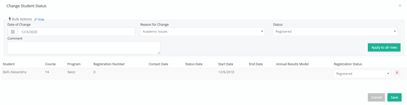Click the Registration Number column header
This screenshot has height=105, width=407.
(109, 64)
